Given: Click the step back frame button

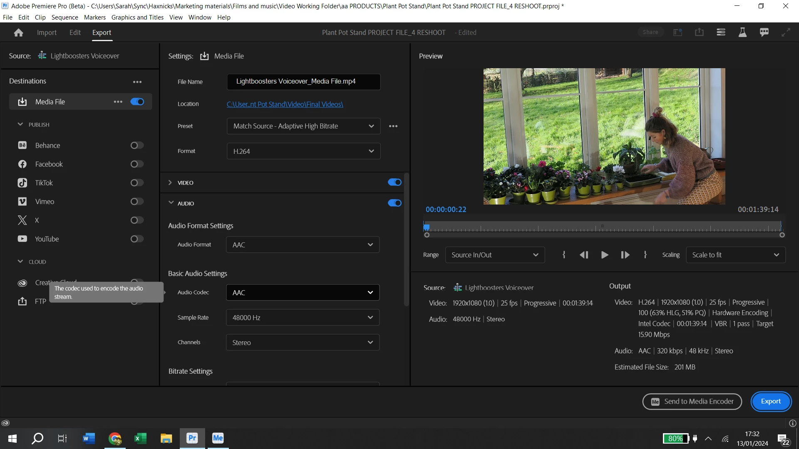Looking at the screenshot, I should point(584,255).
